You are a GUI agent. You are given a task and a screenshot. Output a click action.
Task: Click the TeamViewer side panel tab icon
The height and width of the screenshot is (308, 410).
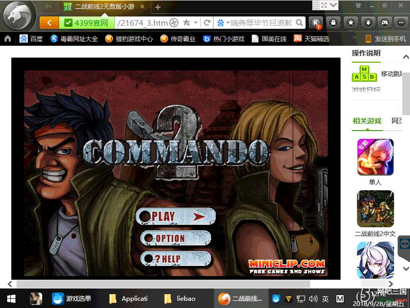(404, 244)
